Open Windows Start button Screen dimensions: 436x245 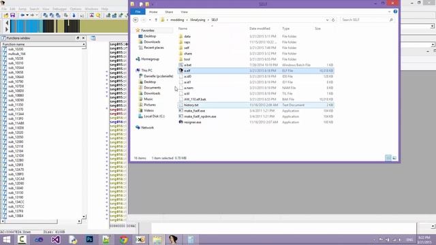6,240
